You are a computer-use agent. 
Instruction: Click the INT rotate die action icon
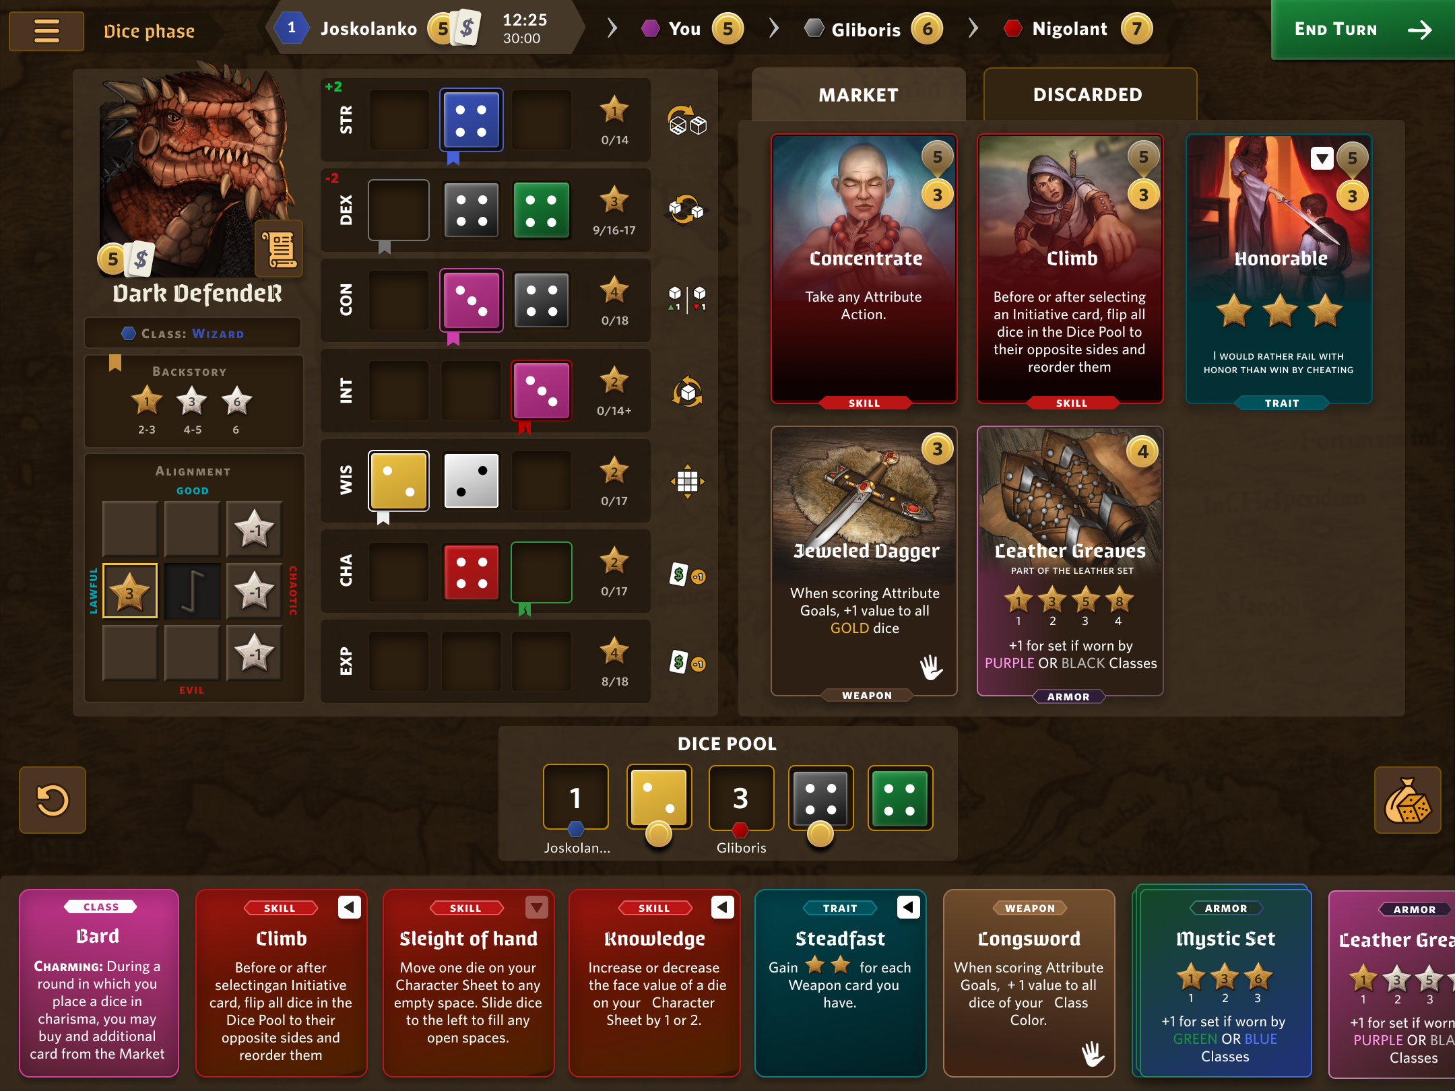click(x=687, y=392)
